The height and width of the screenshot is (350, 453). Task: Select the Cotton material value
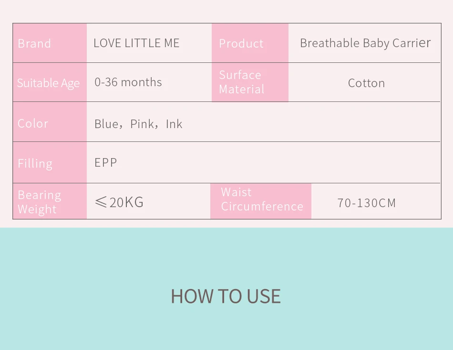point(366,83)
